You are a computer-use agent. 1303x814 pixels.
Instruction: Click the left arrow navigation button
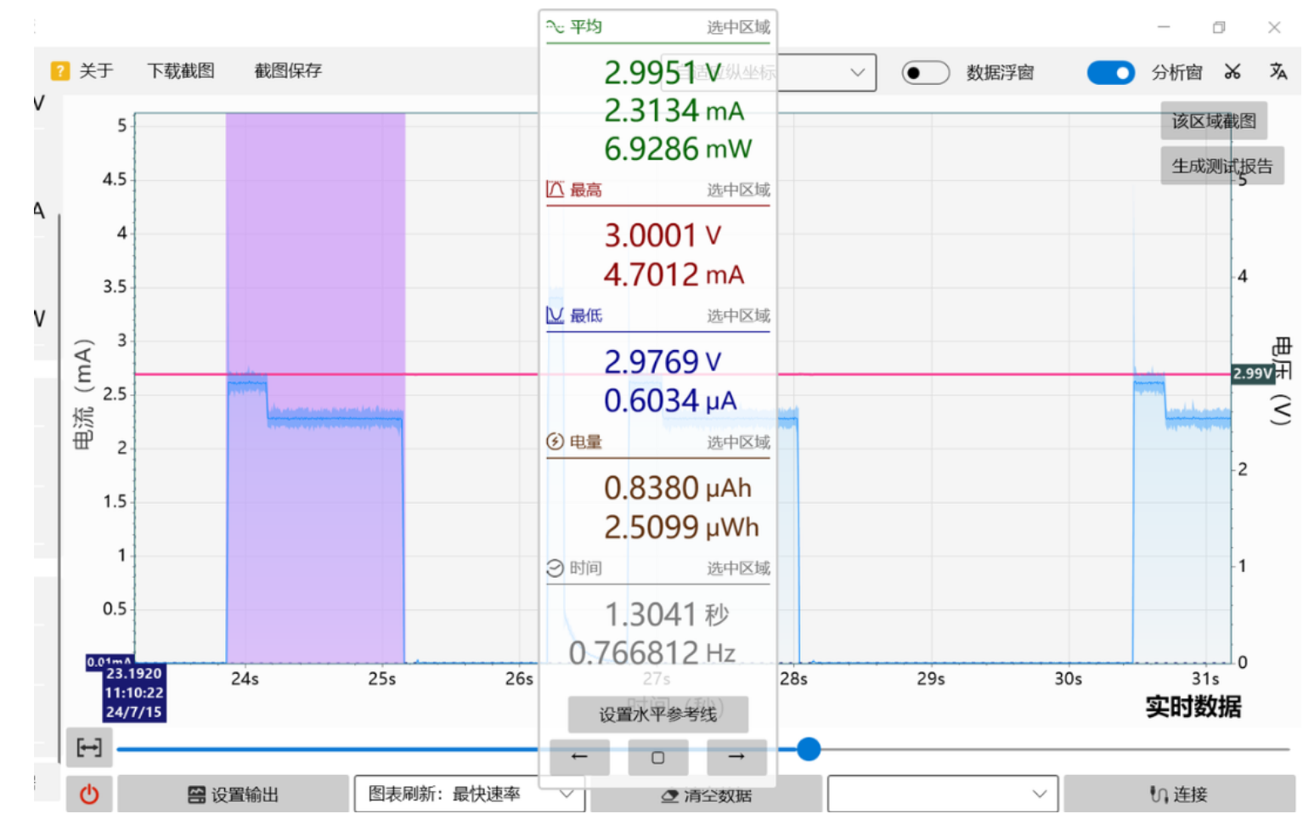[x=579, y=757]
